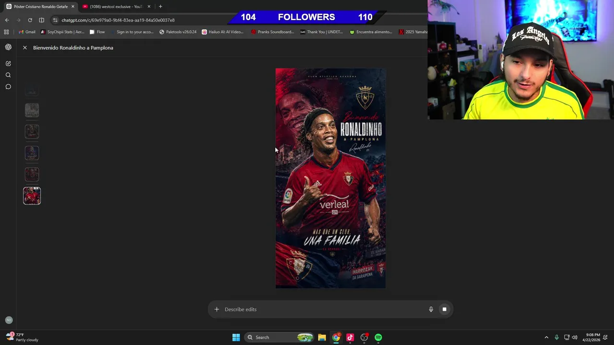614x345 pixels.
Task: Close the Ronaldinho image viewer
Action: [x=25, y=48]
